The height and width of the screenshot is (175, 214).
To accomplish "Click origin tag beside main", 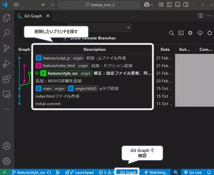I will pos(59,89).
